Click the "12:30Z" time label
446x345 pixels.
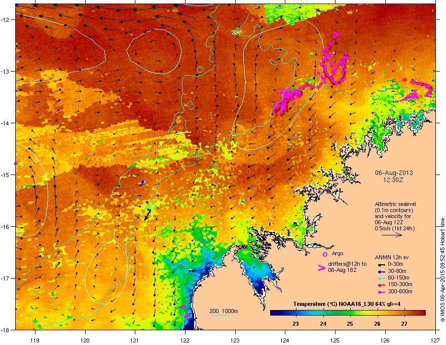[393, 180]
